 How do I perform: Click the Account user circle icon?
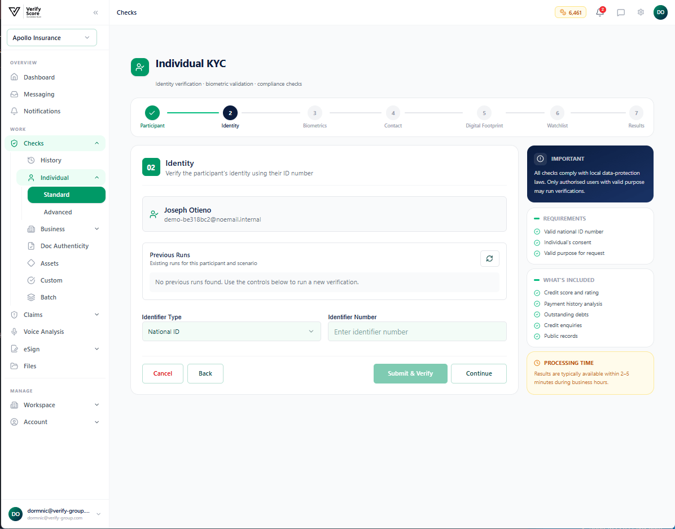14,422
